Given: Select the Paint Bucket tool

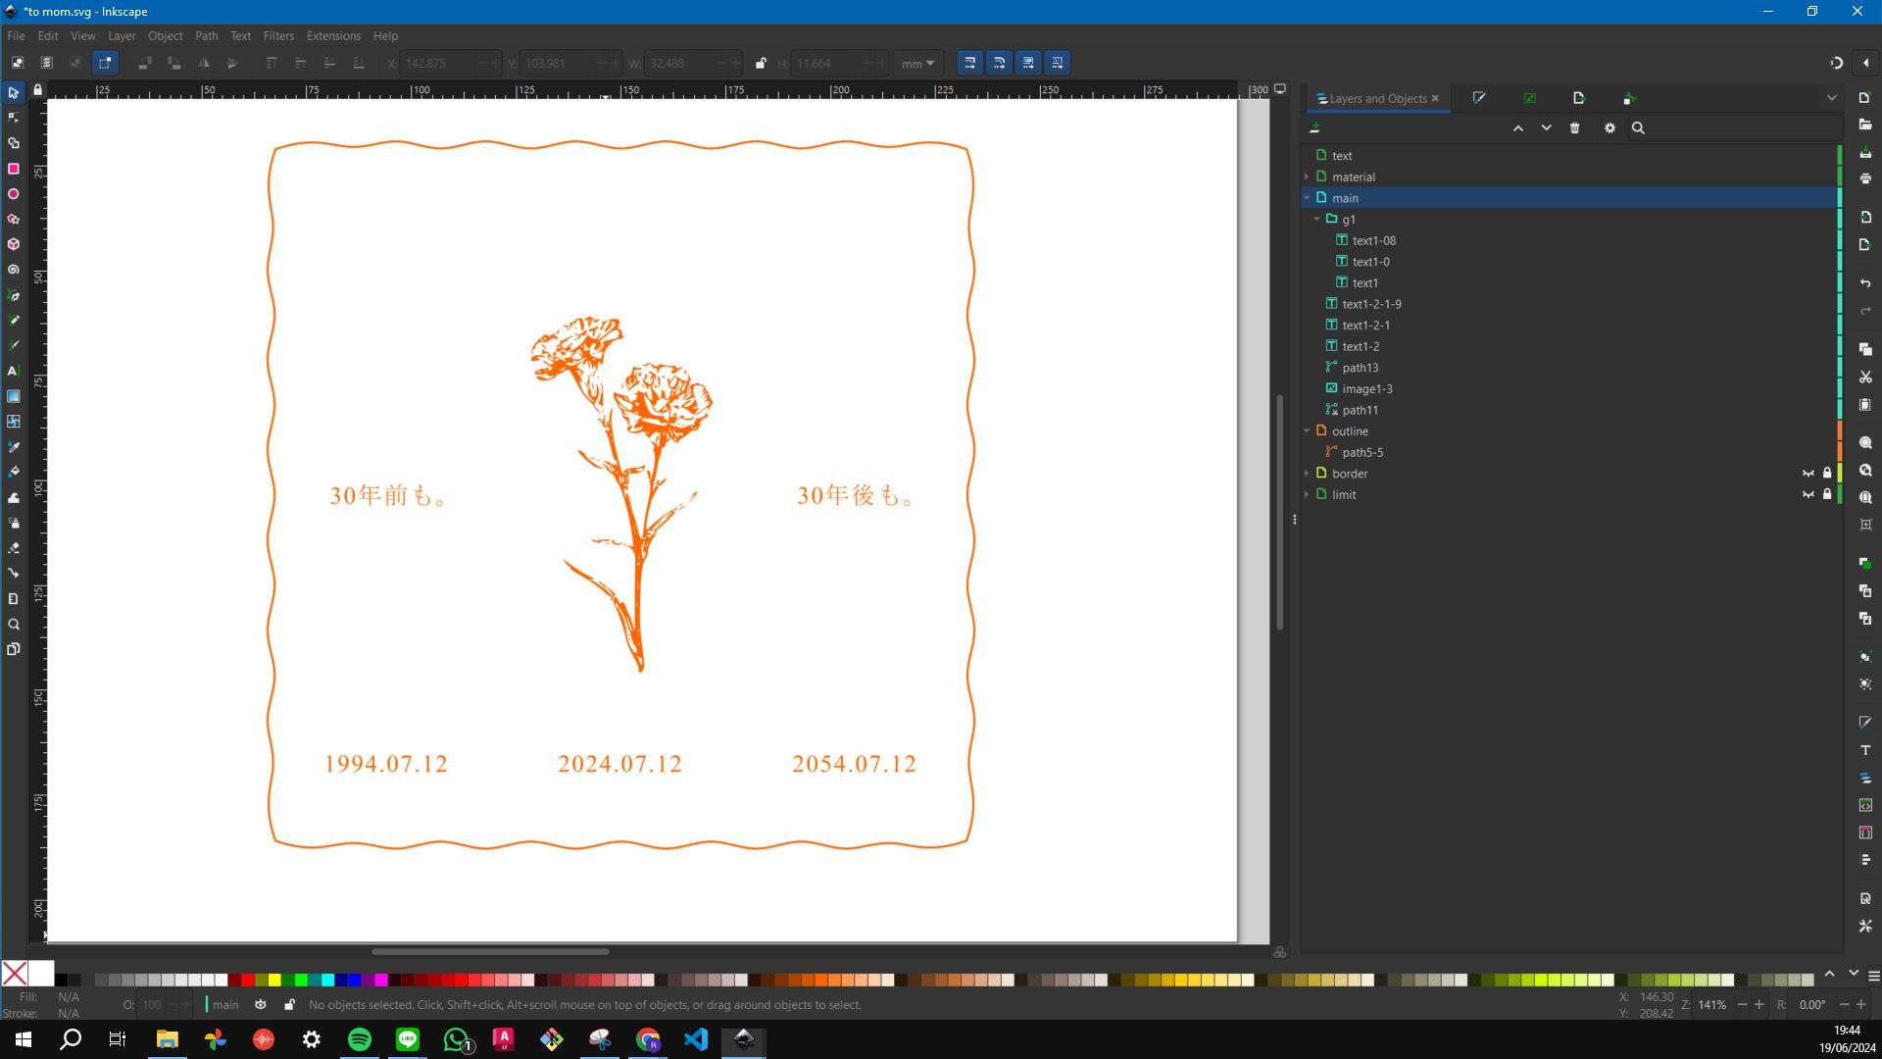Looking at the screenshot, I should pyautogui.click(x=14, y=472).
